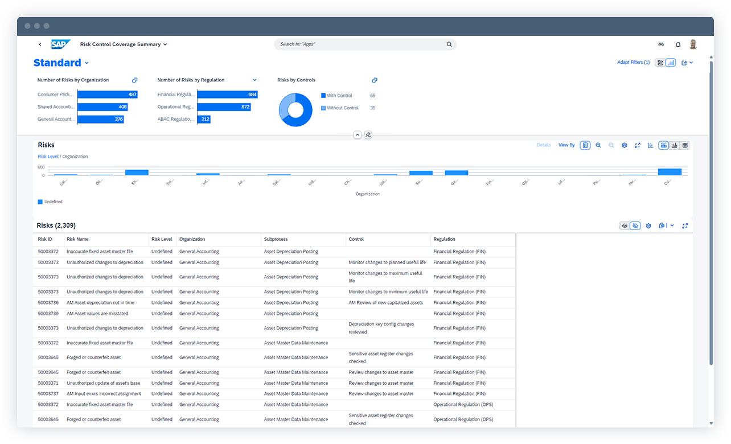This screenshot has width=731, height=444.
Task: Enable the hide details toggle in Risks table
Action: (x=635, y=225)
